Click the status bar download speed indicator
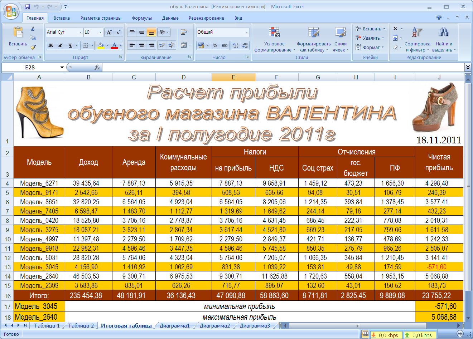473x339 pixels. 386,335
